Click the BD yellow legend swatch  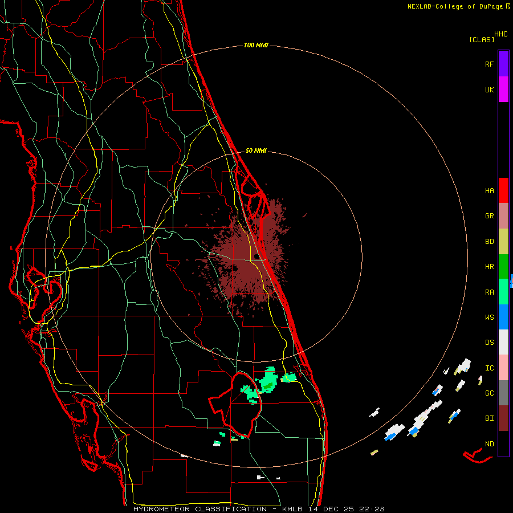click(x=503, y=242)
